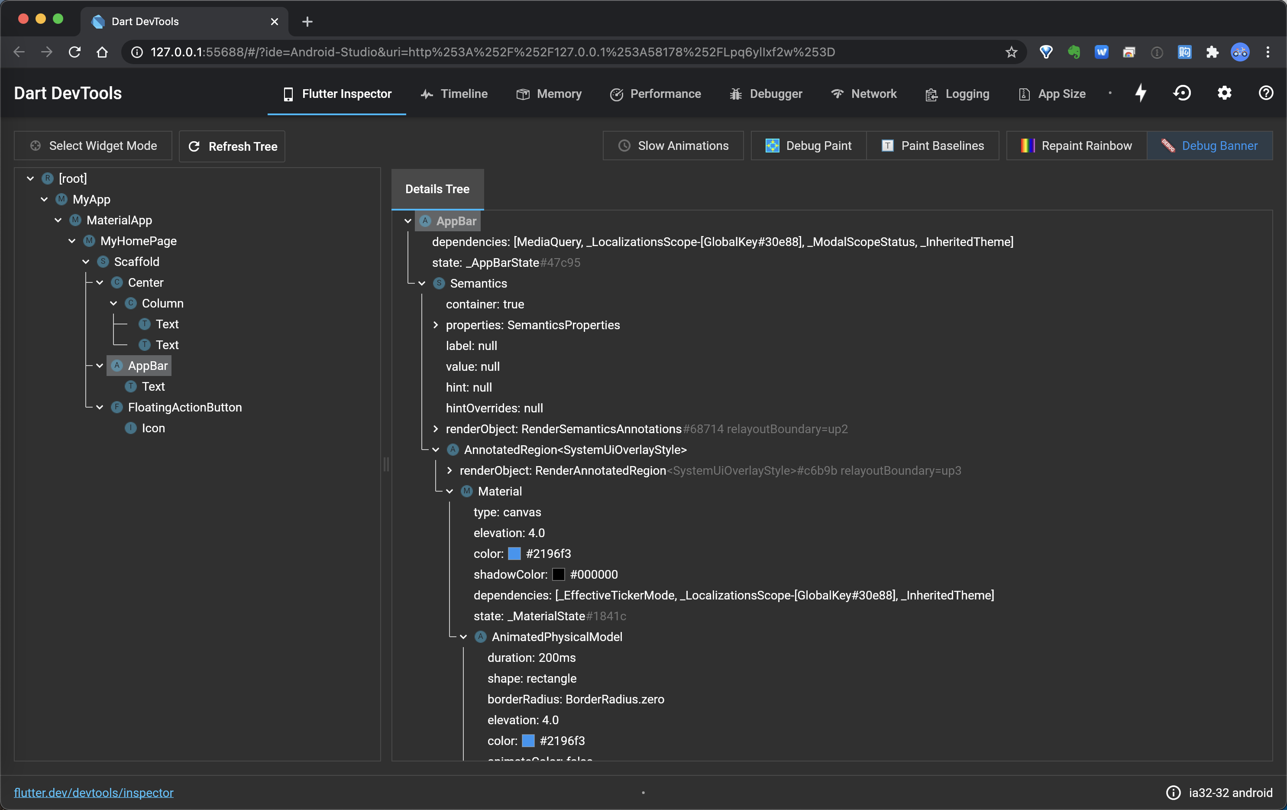1287x810 pixels.
Task: Click the state: _AppBarState row
Action: pos(506,262)
